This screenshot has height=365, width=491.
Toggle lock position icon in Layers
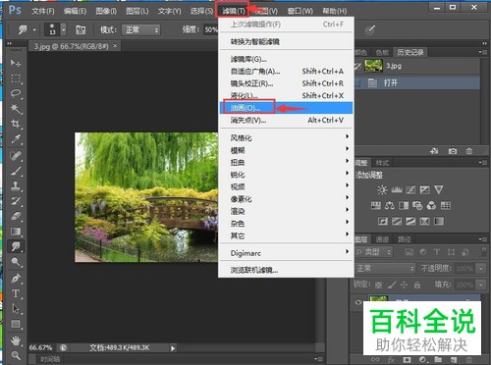coord(405,285)
